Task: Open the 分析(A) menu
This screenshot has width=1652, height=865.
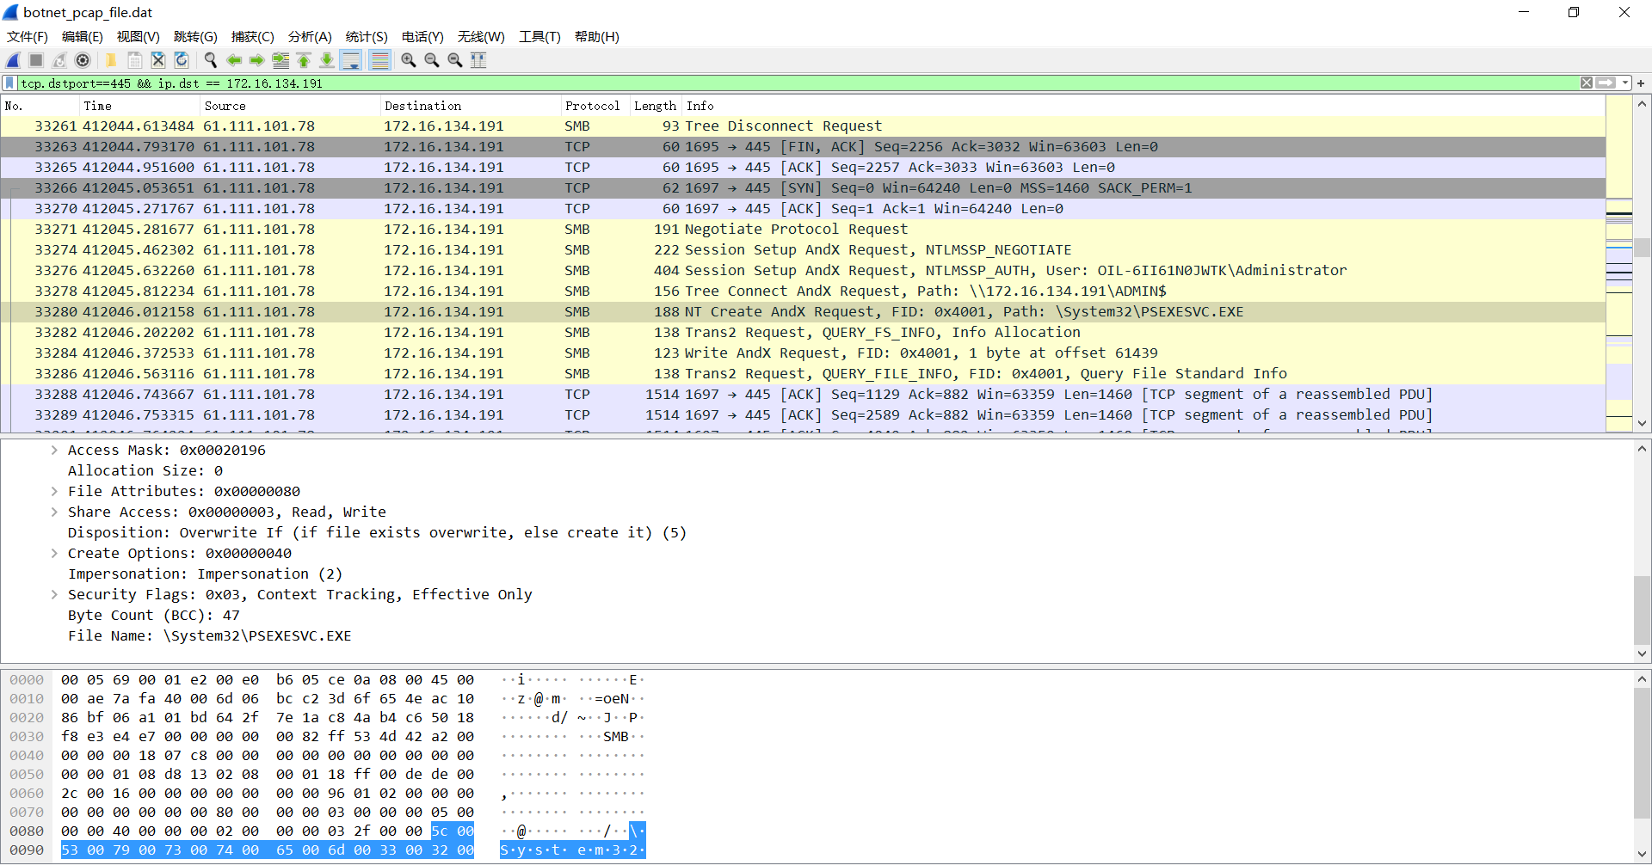Action: [x=310, y=37]
